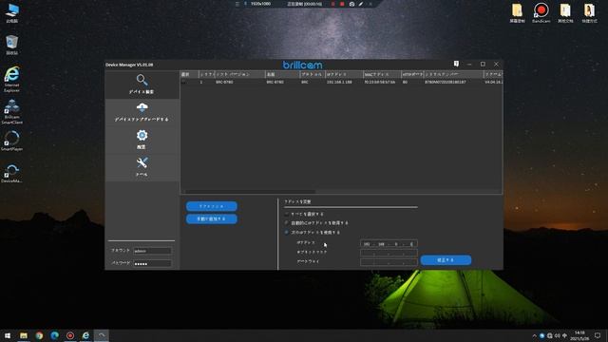Open the portrait shortcut icon at far right

(x=589, y=12)
